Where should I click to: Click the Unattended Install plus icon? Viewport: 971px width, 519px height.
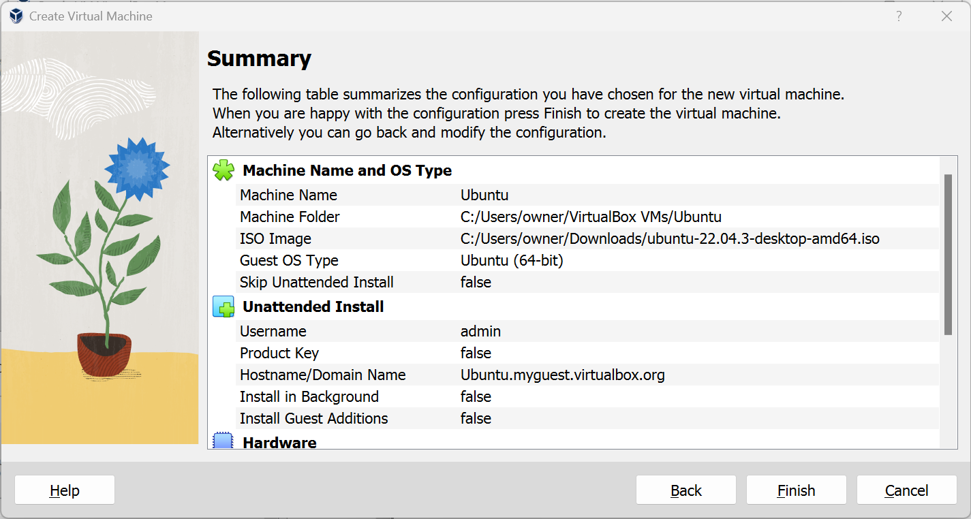[224, 306]
